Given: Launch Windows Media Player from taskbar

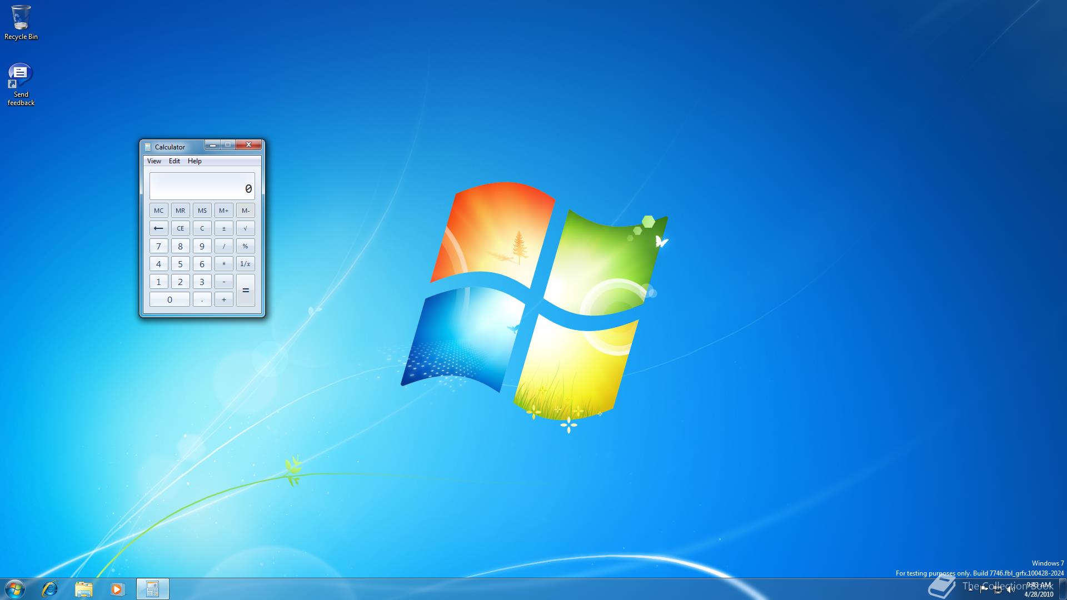Looking at the screenshot, I should [x=117, y=589].
